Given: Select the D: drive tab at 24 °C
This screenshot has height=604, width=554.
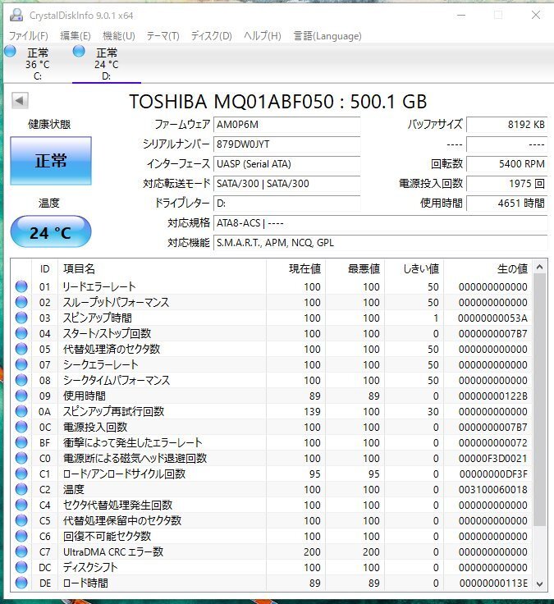Looking at the screenshot, I should pos(107,63).
